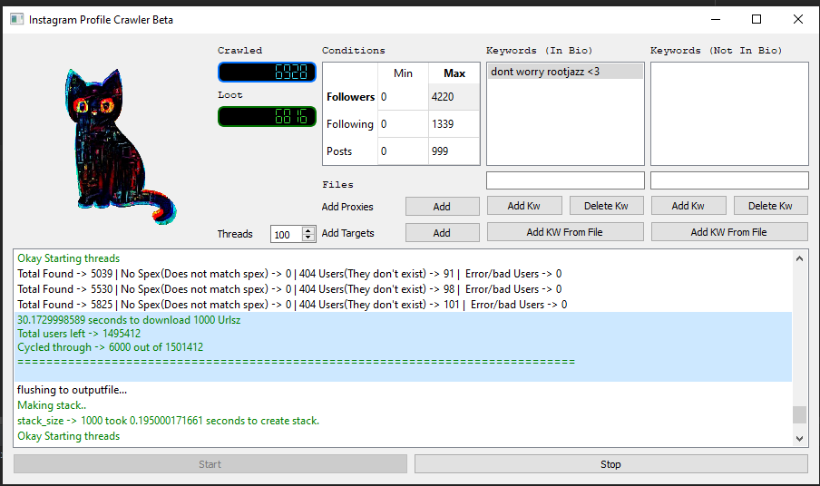The image size is (820, 486).
Task: Click the Crawled counter display
Action: tap(268, 73)
